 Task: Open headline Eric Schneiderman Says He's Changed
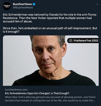37,93
